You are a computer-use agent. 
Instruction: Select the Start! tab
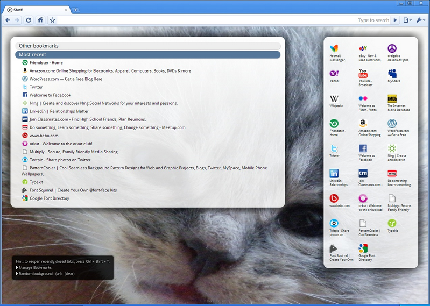(x=36, y=10)
